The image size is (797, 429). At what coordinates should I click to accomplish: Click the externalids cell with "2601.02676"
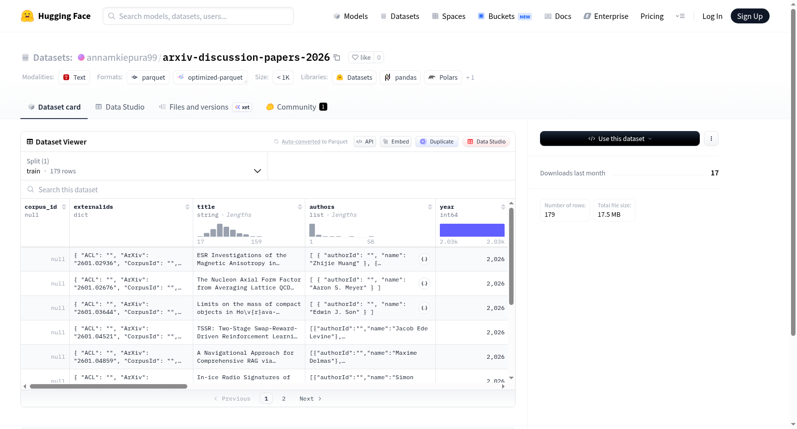pyautogui.click(x=131, y=284)
